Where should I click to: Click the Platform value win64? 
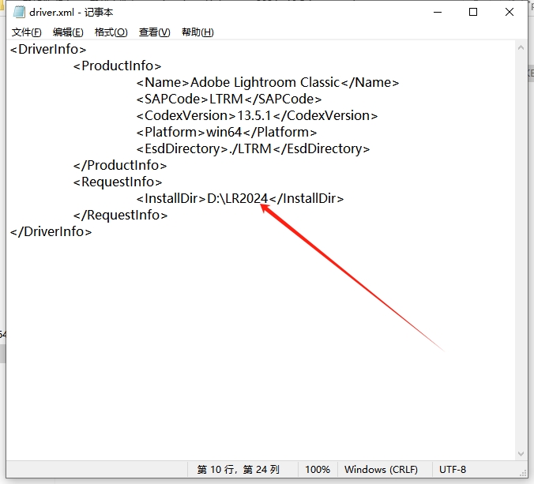(224, 133)
